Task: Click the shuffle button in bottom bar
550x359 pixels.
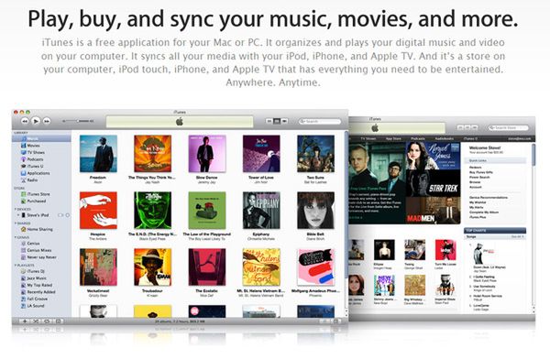Action: point(36,321)
